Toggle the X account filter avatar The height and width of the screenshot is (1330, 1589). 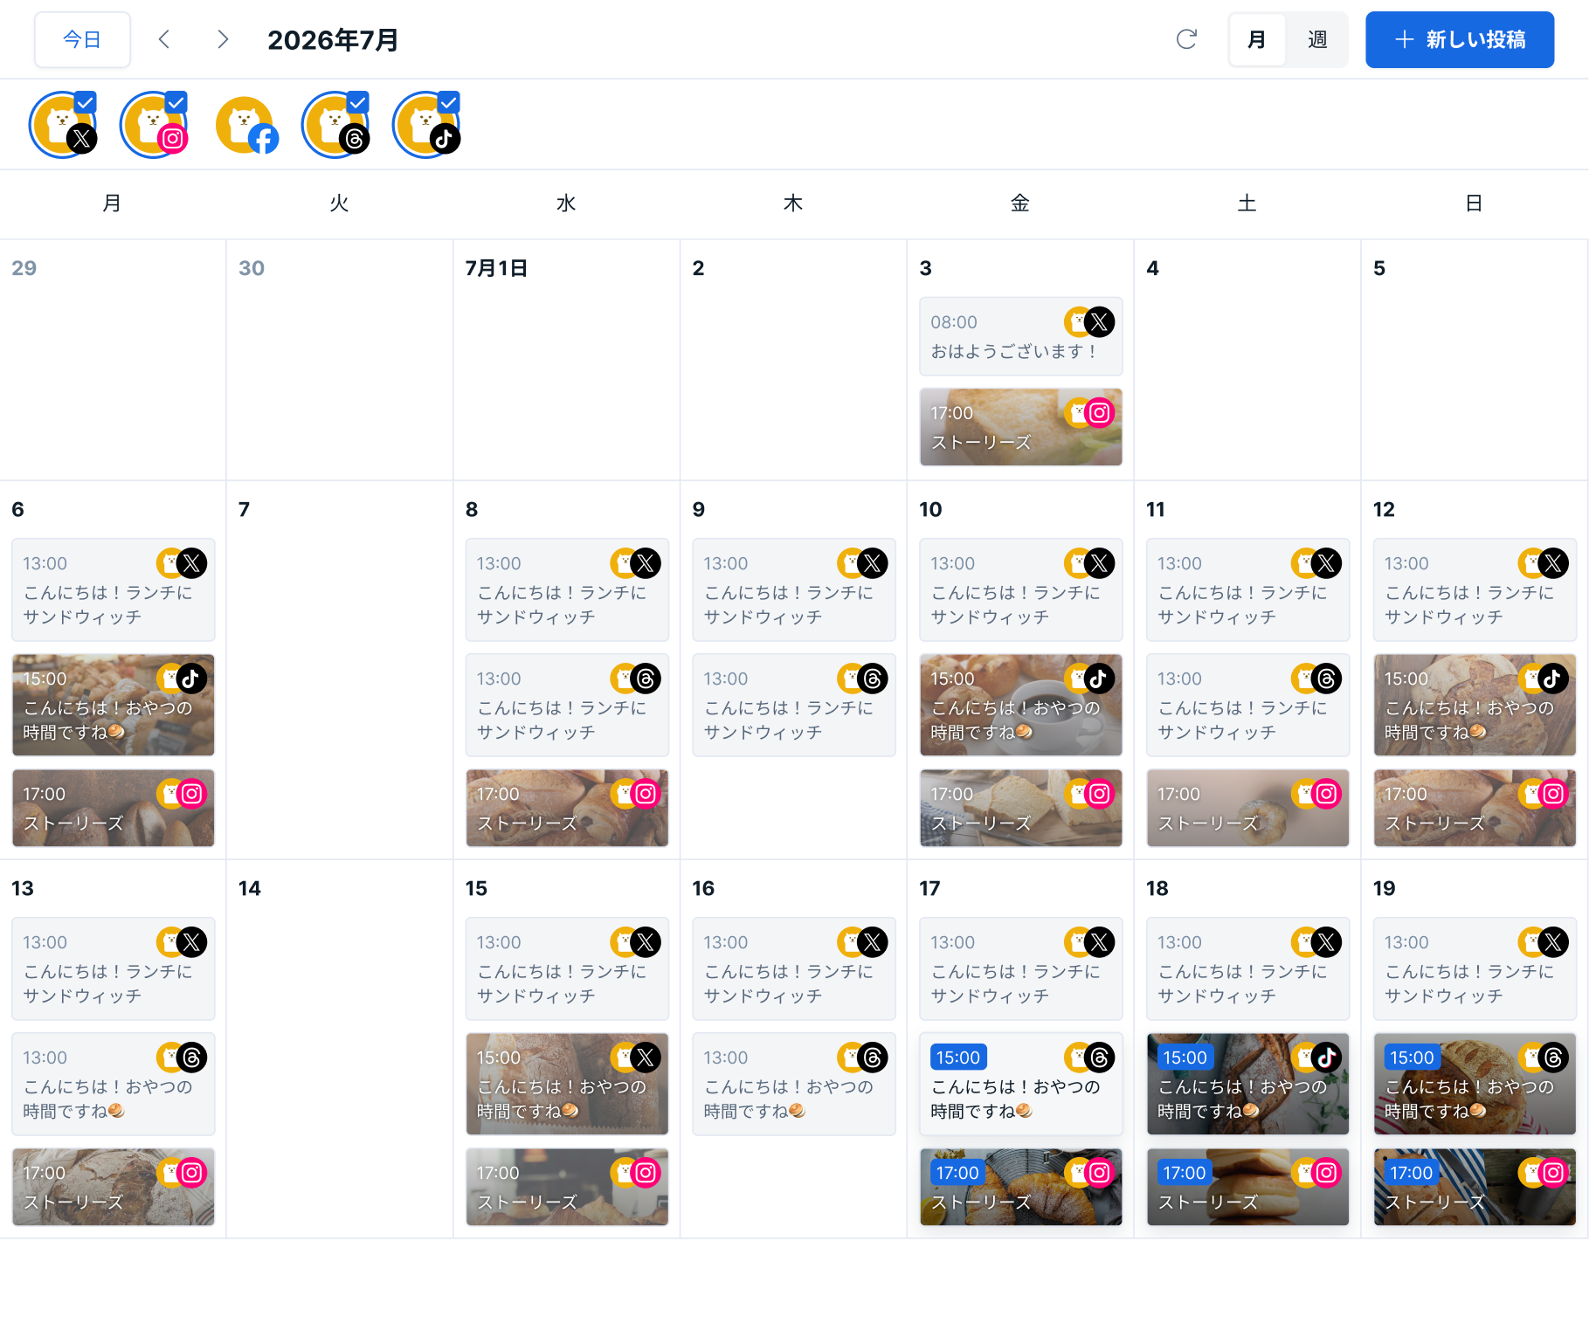[x=63, y=125]
